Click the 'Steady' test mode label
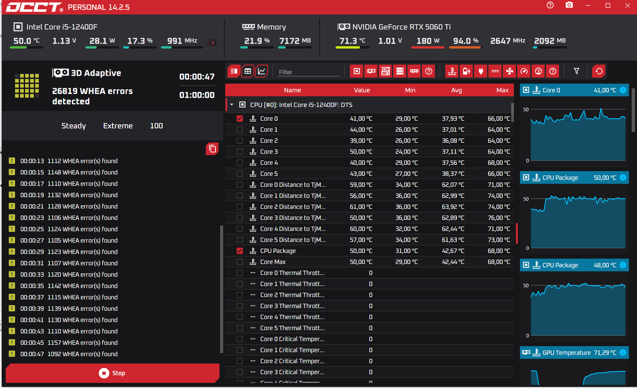Screen dimensions: 637x388 click(74, 126)
